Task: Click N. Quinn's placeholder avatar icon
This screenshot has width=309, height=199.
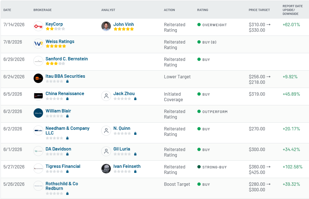Action: point(106,130)
